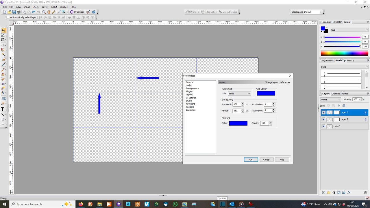Click the Undo arrow in the toolbar
This screenshot has width=370, height=208.
coord(34,12)
